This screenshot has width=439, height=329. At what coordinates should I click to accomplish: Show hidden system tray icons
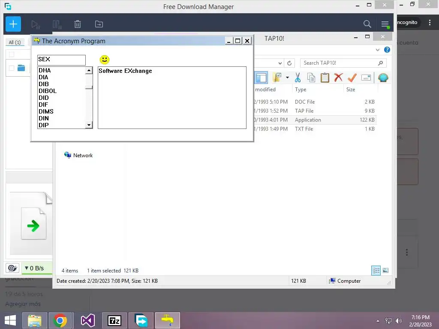(378, 321)
